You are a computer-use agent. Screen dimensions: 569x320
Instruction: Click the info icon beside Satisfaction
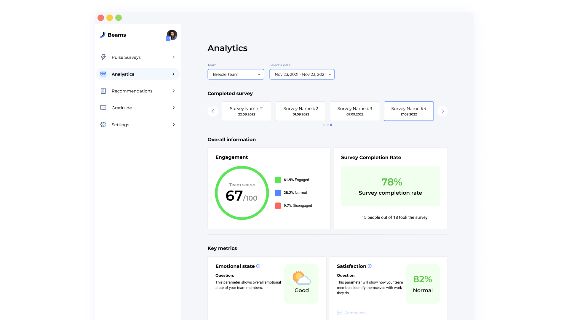pyautogui.click(x=369, y=266)
